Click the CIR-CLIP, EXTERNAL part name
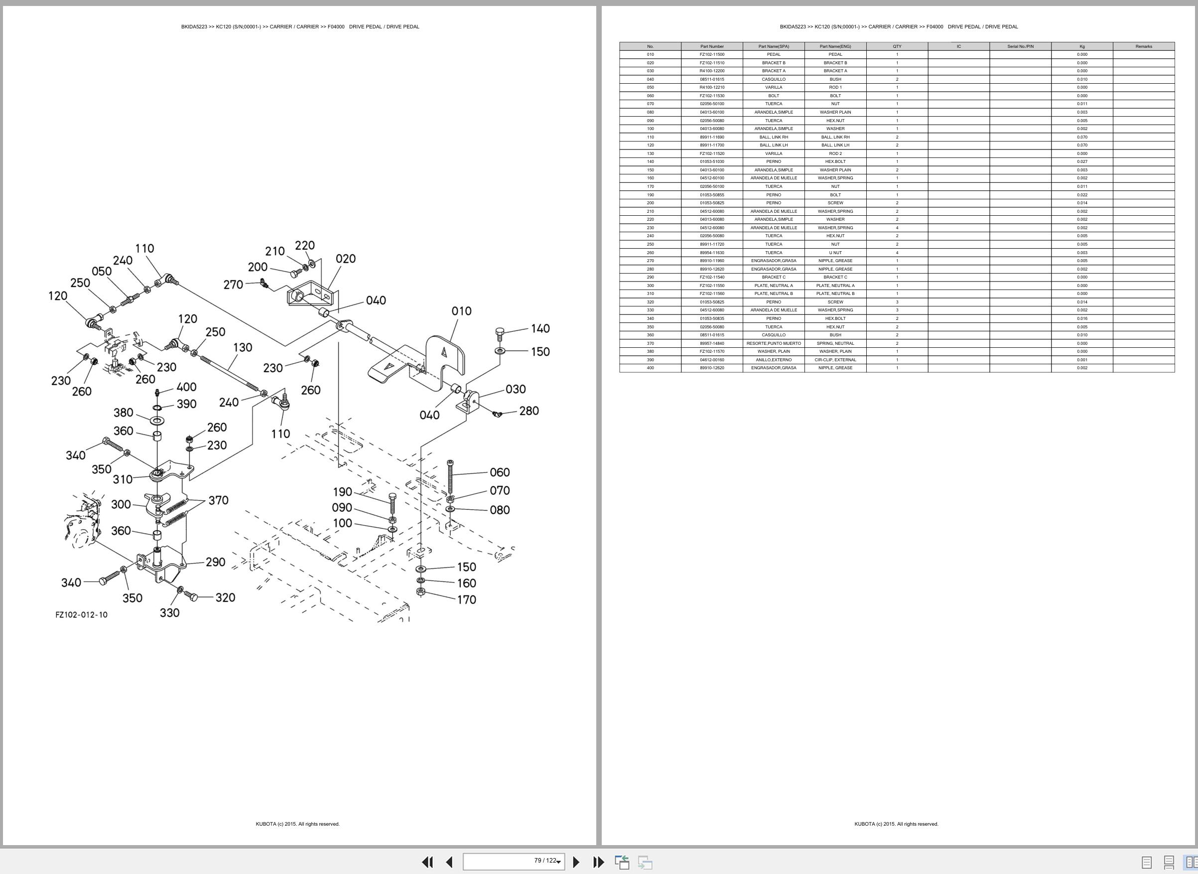This screenshot has height=874, width=1198. (x=835, y=360)
